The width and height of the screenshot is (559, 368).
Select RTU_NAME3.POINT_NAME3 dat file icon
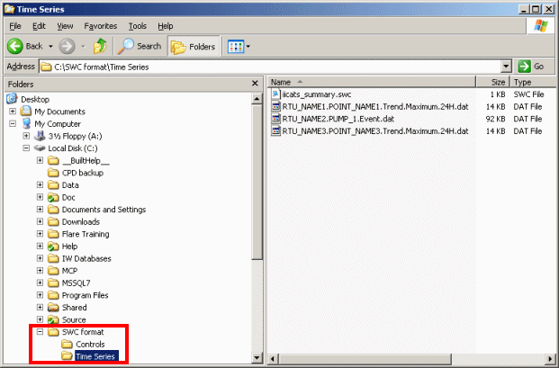pos(276,130)
